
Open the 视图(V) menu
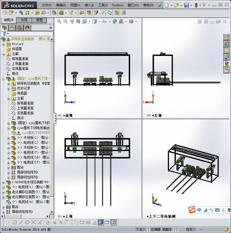tap(75, 5)
